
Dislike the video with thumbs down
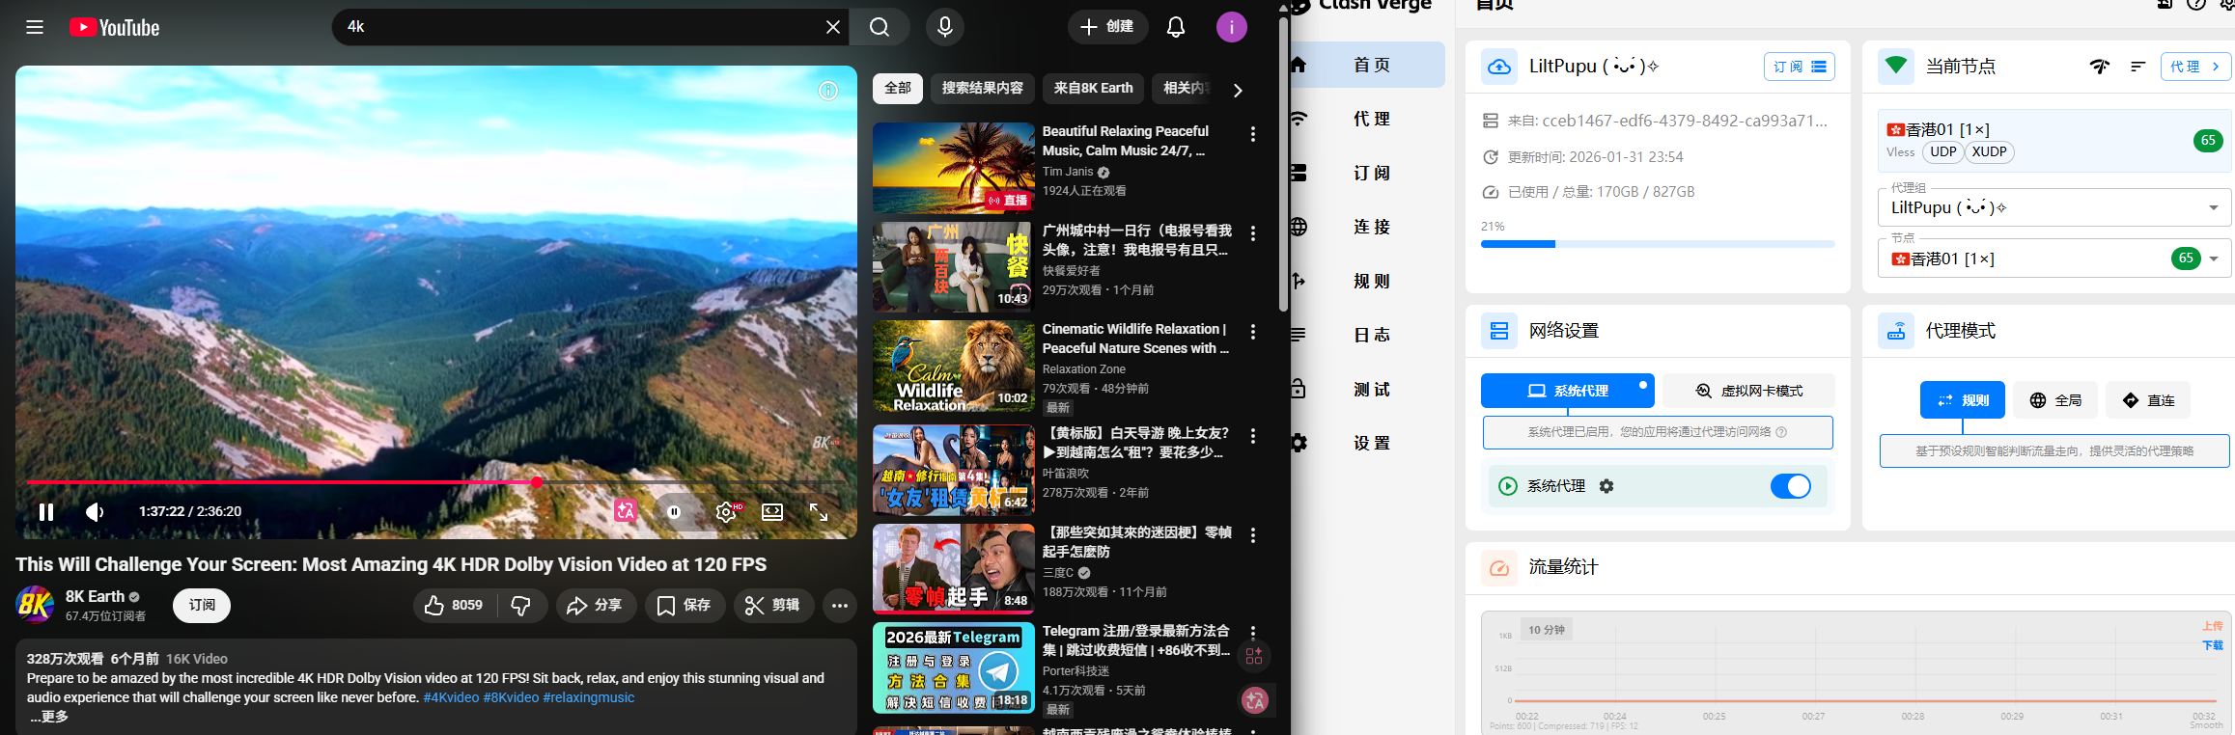(x=521, y=606)
